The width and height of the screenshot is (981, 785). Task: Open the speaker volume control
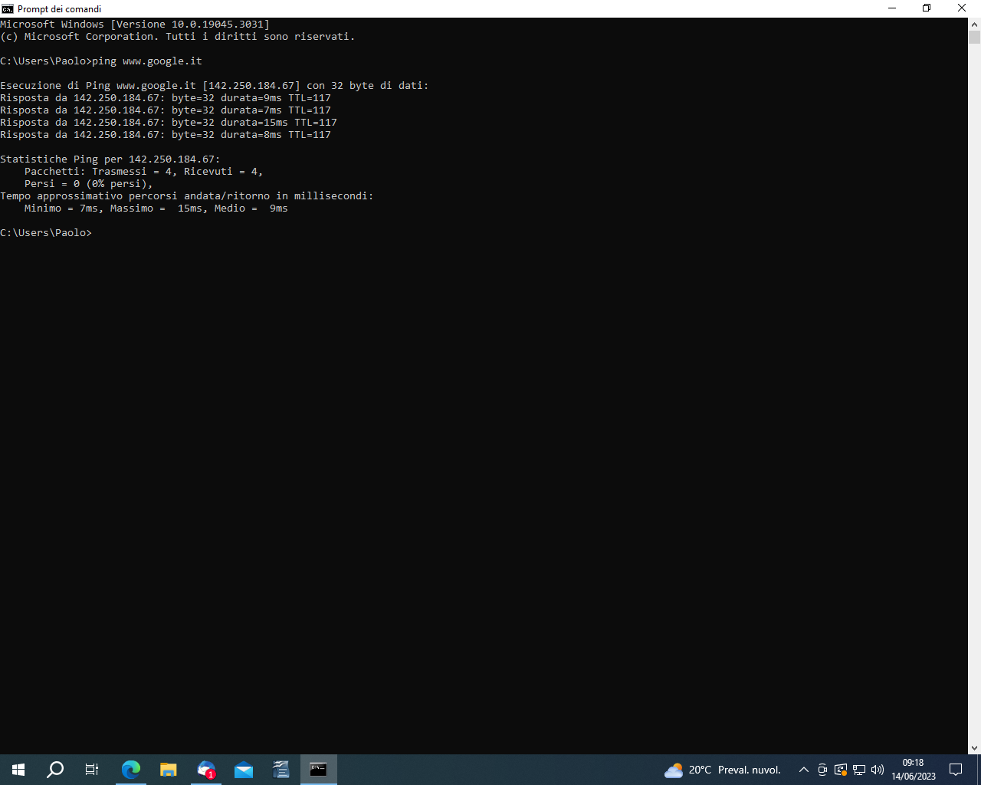click(878, 770)
